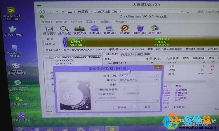Open 查看(V) menu
219x131 pixels.
[106, 22]
